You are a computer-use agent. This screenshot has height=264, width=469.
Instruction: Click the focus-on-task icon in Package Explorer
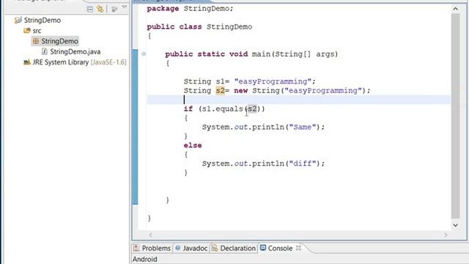114,10
